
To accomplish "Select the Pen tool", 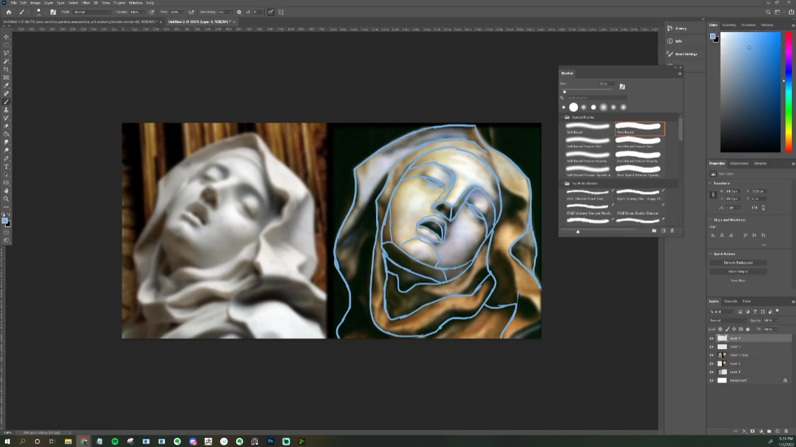I will click(x=6, y=159).
